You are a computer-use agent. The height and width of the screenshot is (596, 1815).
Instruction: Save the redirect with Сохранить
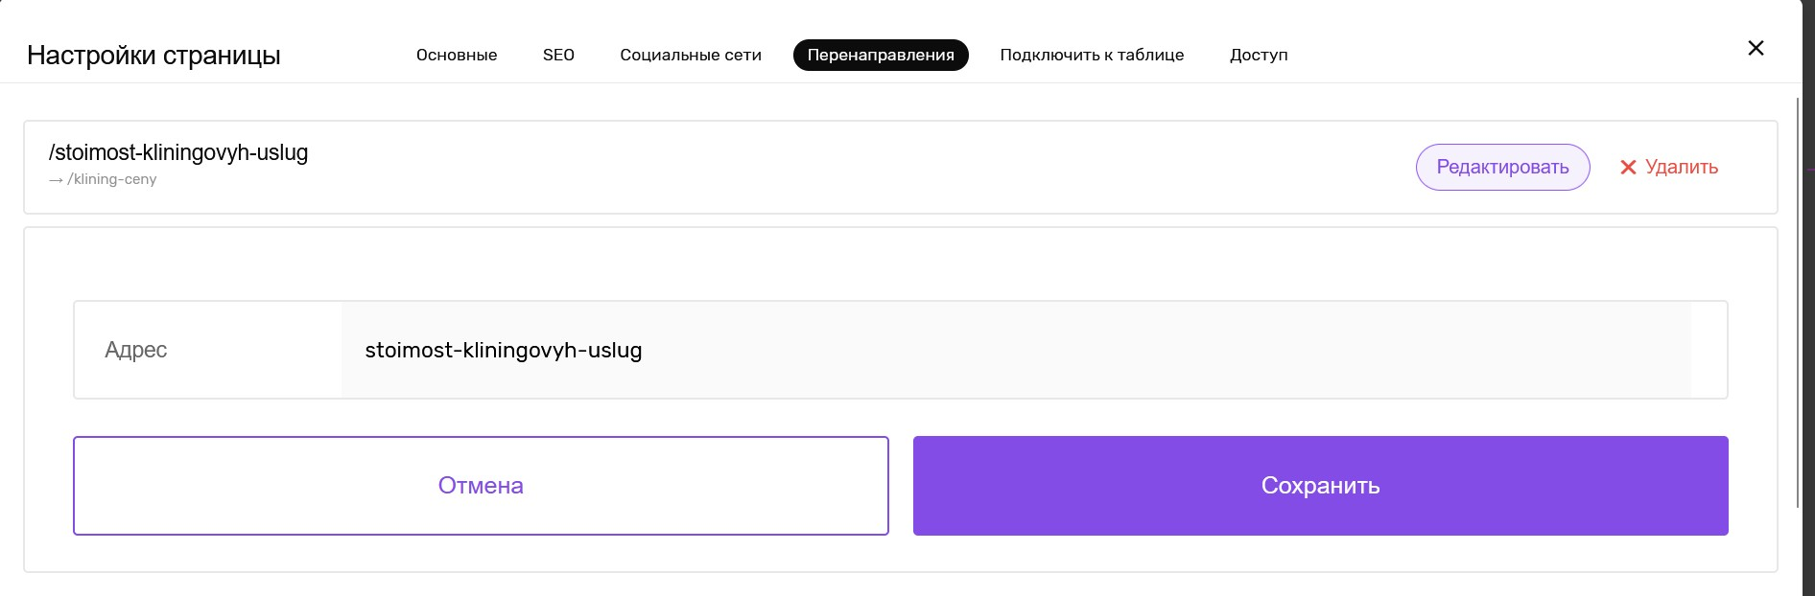1320,486
